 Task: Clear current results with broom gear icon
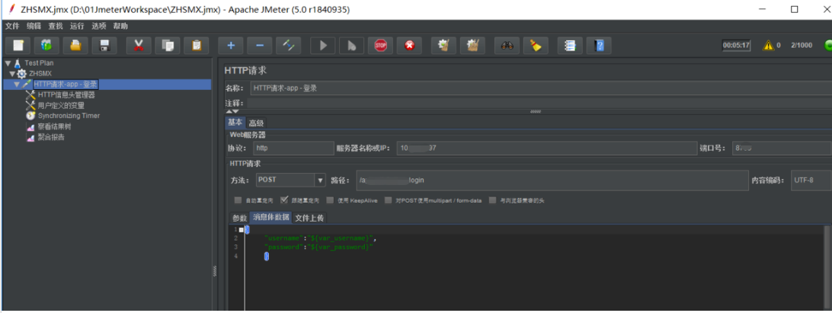coord(443,46)
